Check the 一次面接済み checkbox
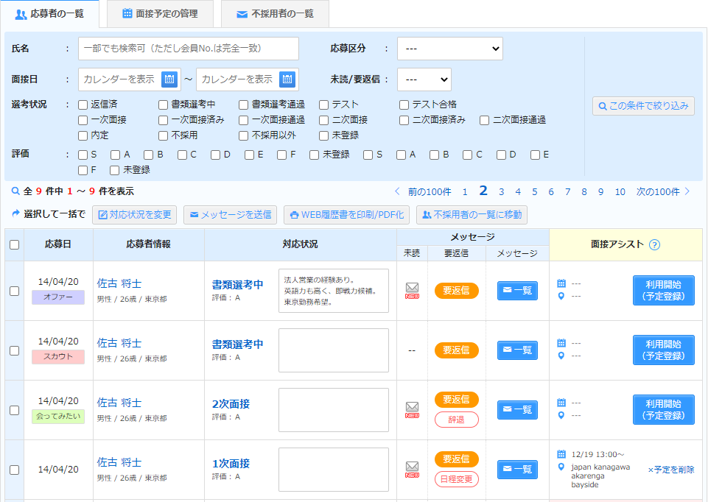Screen dimensions: 708x502 (x=163, y=121)
